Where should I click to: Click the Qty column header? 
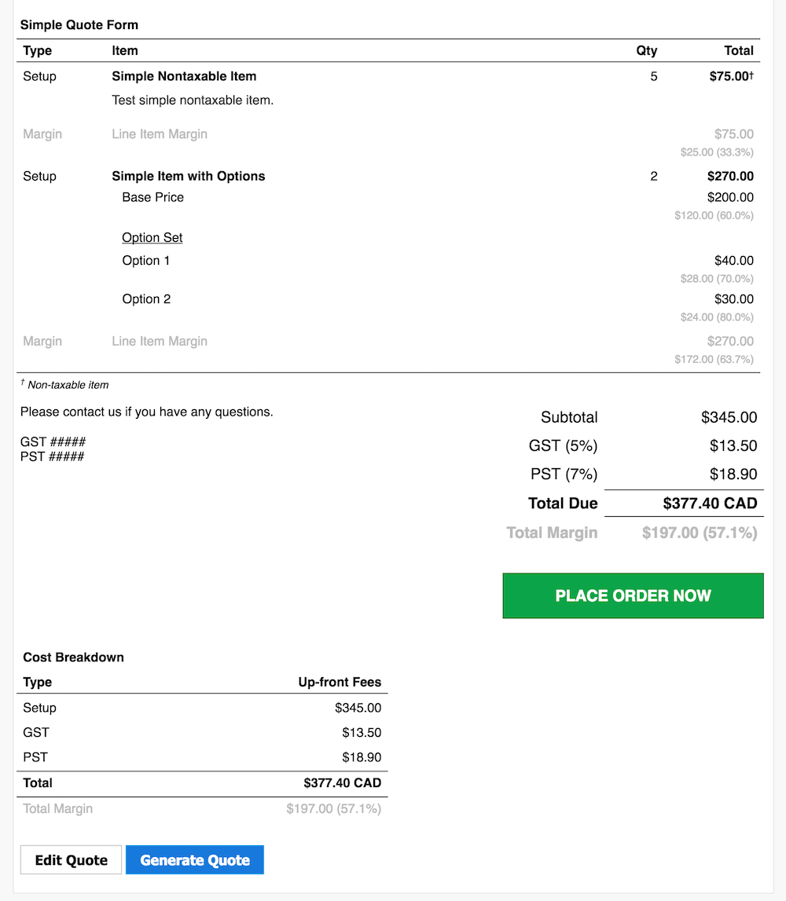pyautogui.click(x=647, y=50)
